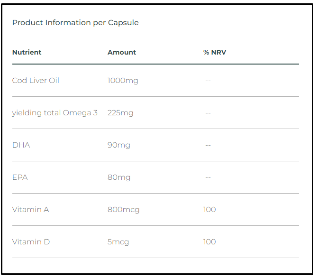Click the Vitamin A nutrient label
The height and width of the screenshot is (279, 318).
pos(31,210)
